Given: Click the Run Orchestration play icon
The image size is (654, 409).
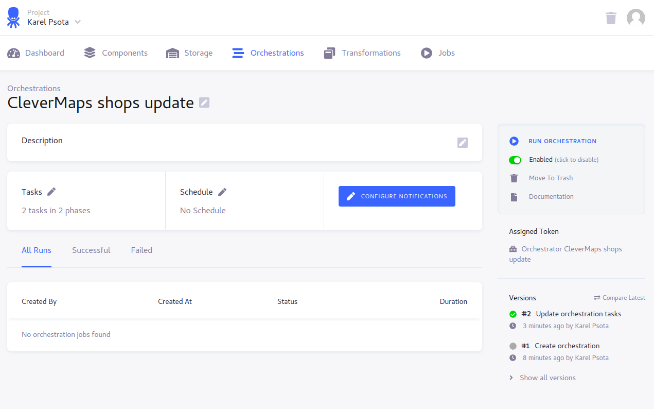Looking at the screenshot, I should [514, 141].
